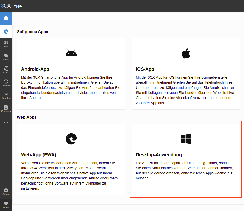The image size is (244, 211).
Task: Click the notification bell icon
Action: (x=6, y=18)
